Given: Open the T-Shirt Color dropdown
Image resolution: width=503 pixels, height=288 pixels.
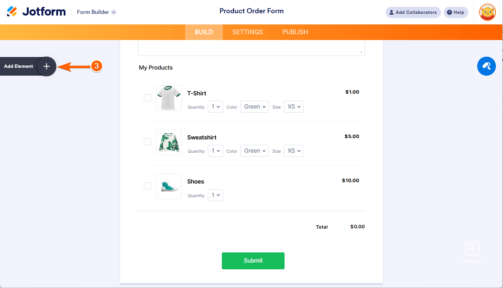Looking at the screenshot, I should pyautogui.click(x=255, y=107).
